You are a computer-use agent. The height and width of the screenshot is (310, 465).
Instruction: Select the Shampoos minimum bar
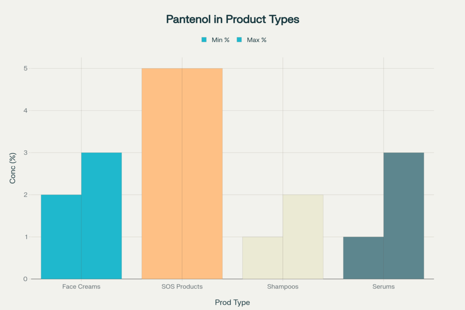pos(263,258)
